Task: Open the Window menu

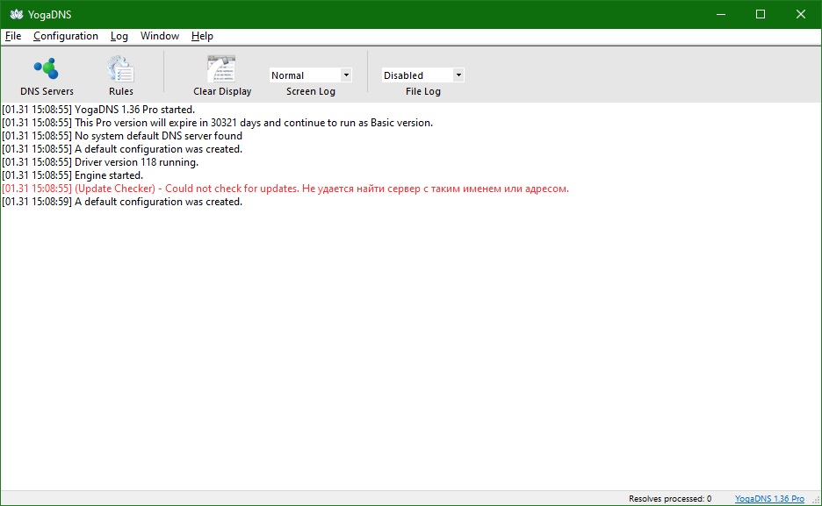Action: coord(159,36)
